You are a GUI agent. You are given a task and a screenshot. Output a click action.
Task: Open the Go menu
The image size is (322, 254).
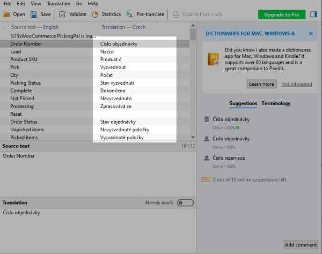[79, 4]
